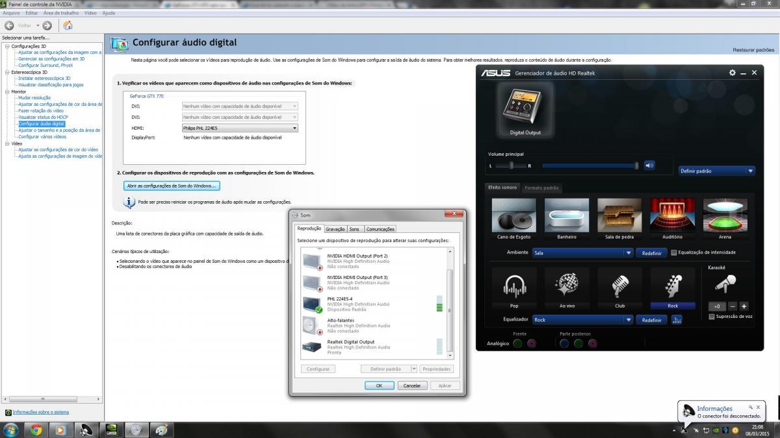
Task: Select Mudar resolução in the task tree
Action: coord(34,98)
